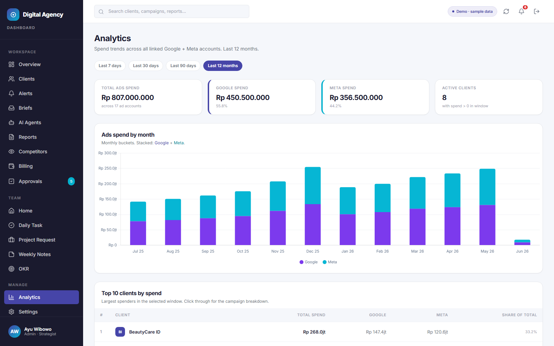
Task: Click the Settings gear icon
Action: pos(11,312)
